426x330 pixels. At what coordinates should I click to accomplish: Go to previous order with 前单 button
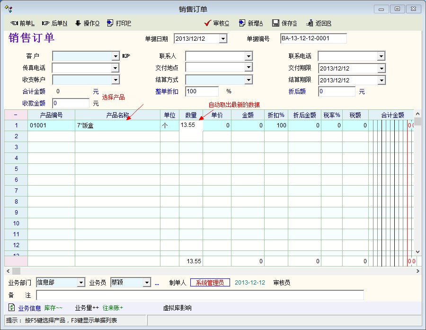click(x=22, y=23)
